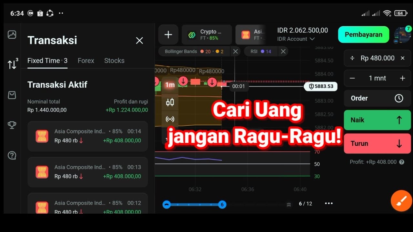
Task: Click the WiFi status icon
Action: [x=387, y=13]
